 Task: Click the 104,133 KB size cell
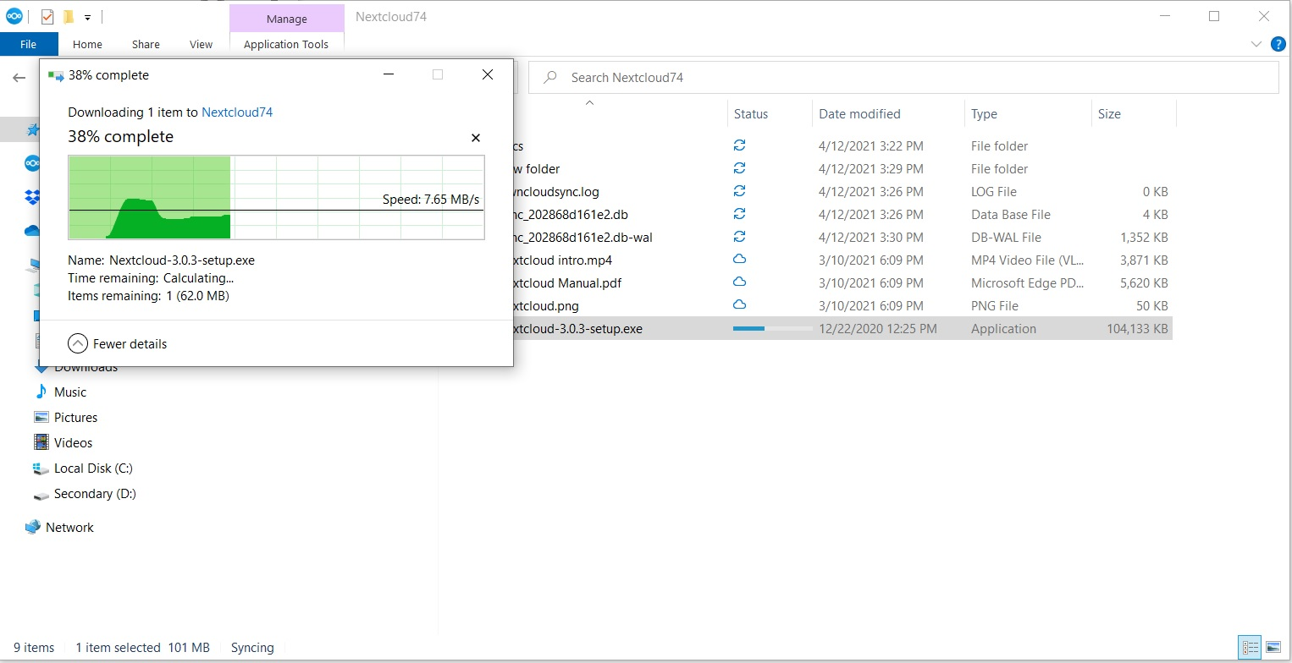coord(1137,328)
